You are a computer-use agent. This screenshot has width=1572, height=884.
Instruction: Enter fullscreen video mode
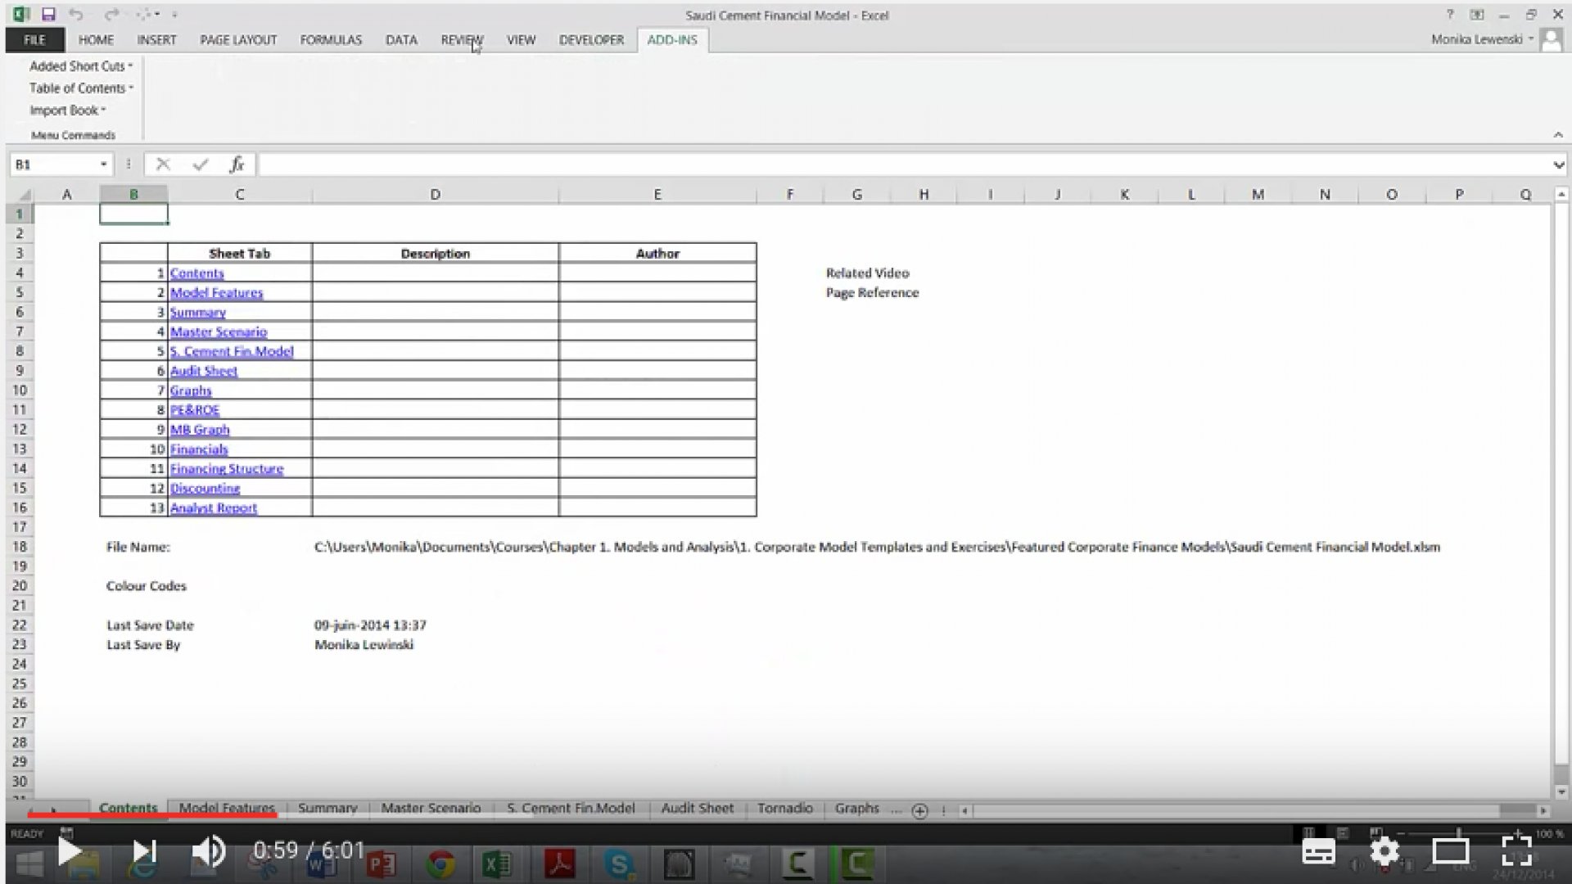point(1516,852)
